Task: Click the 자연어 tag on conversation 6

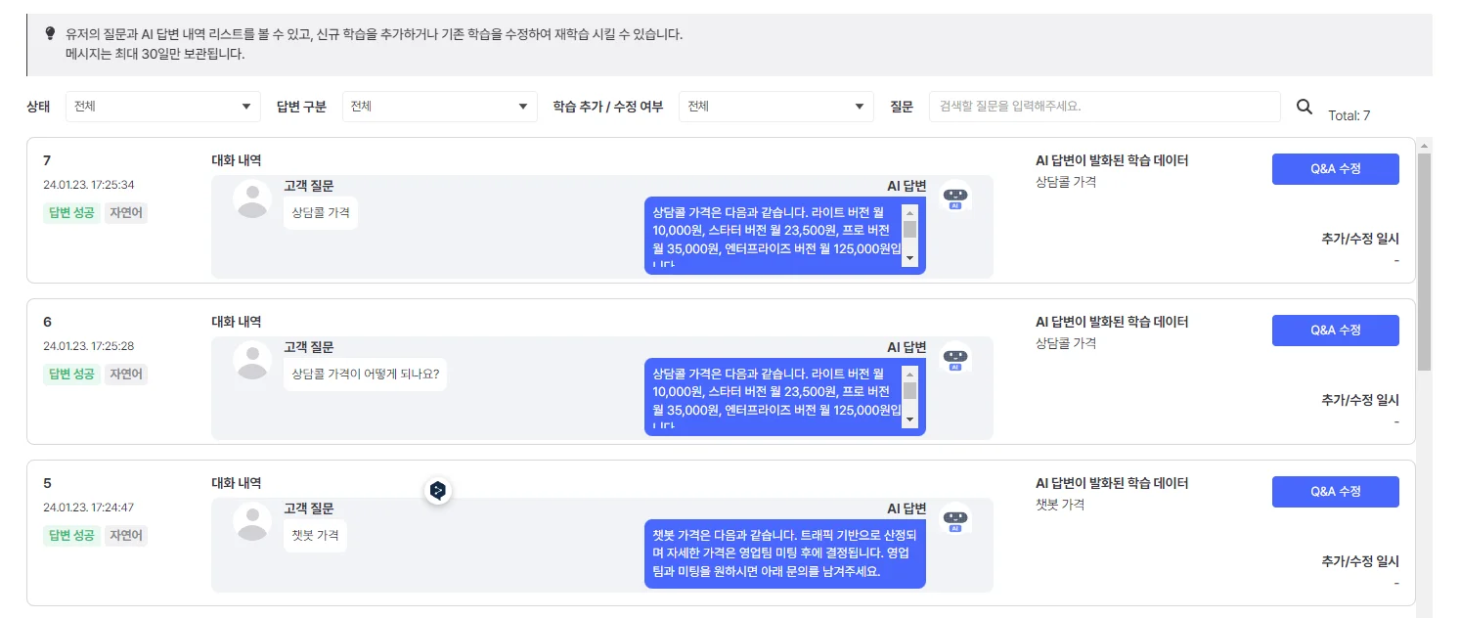Action: (x=125, y=374)
